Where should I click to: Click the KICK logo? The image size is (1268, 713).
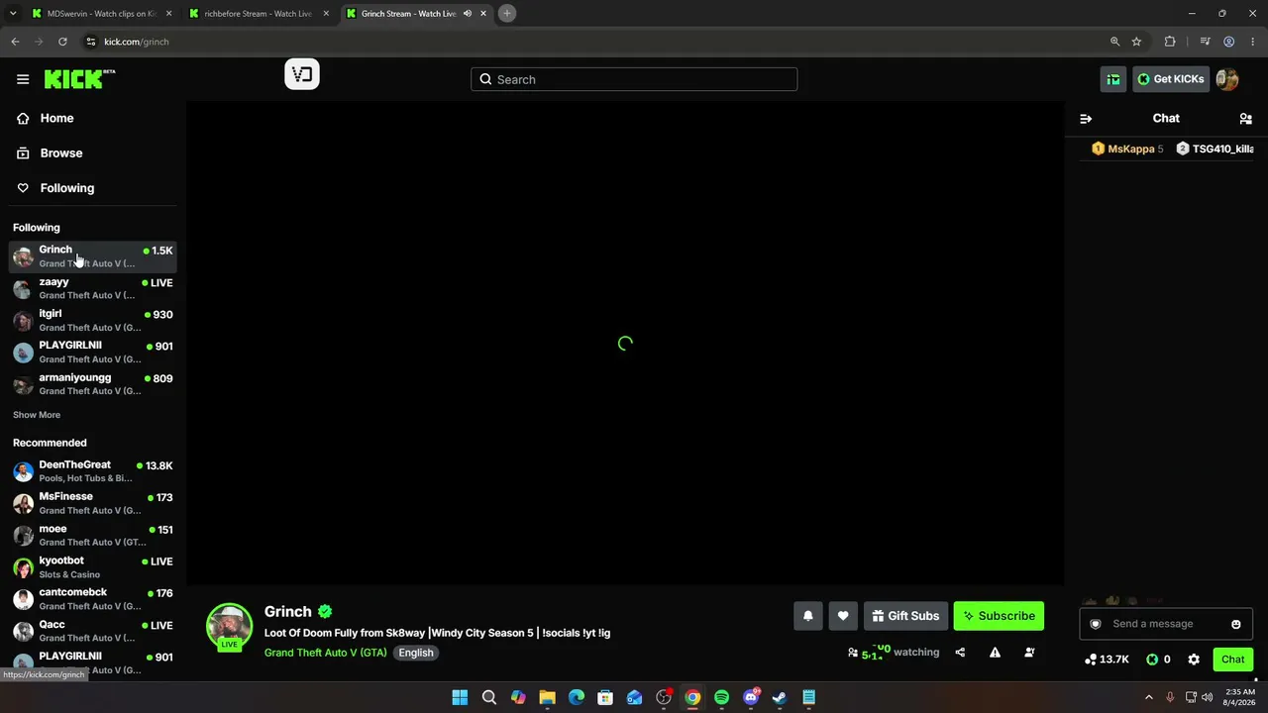click(79, 79)
